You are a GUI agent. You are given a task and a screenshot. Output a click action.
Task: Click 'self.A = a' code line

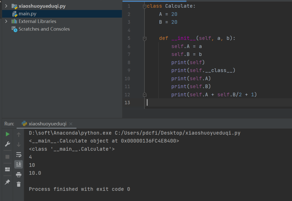187,46
